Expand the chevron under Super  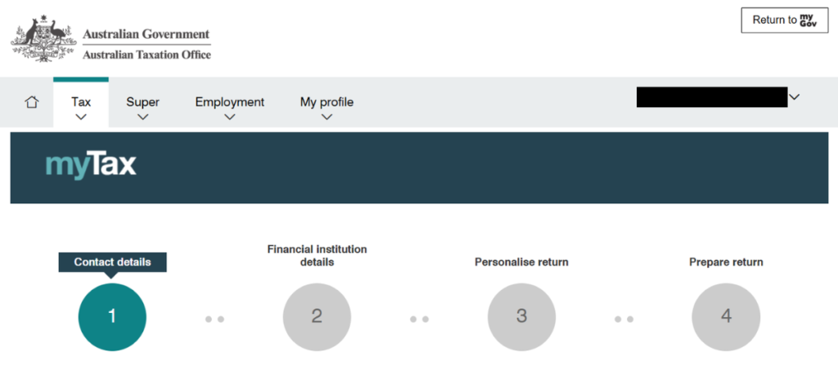pos(142,117)
